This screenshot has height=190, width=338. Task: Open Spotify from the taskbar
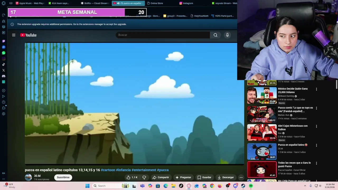point(251,186)
